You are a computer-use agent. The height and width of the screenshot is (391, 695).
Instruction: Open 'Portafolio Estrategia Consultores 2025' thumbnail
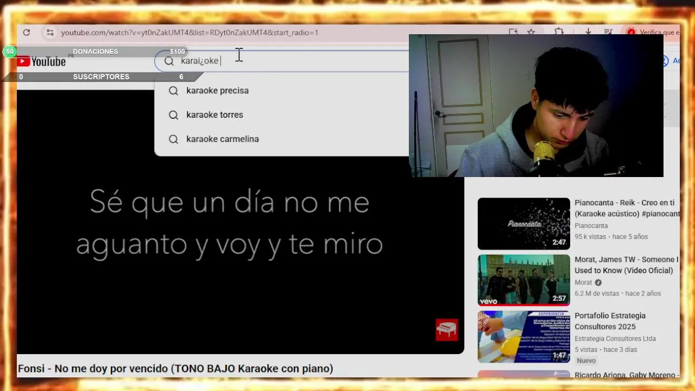pyautogui.click(x=524, y=336)
